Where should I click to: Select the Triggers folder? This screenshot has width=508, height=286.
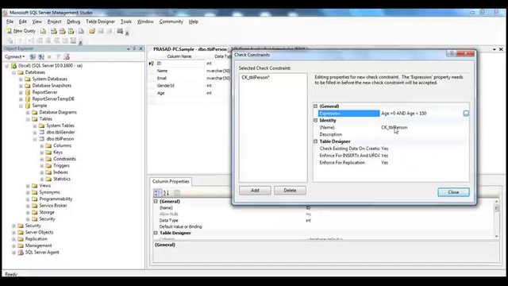[x=61, y=165]
